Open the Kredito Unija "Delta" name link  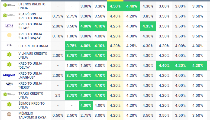point(30,65)
